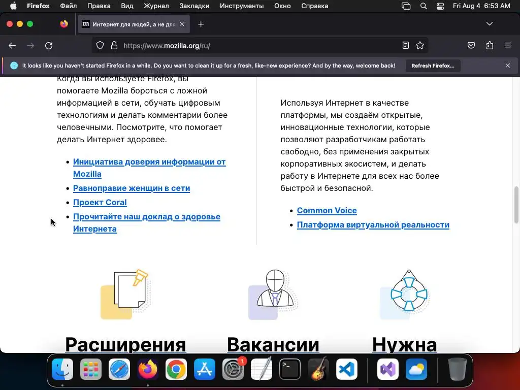The image size is (520, 390).
Task: Open the Файл menu
Action: (x=69, y=6)
